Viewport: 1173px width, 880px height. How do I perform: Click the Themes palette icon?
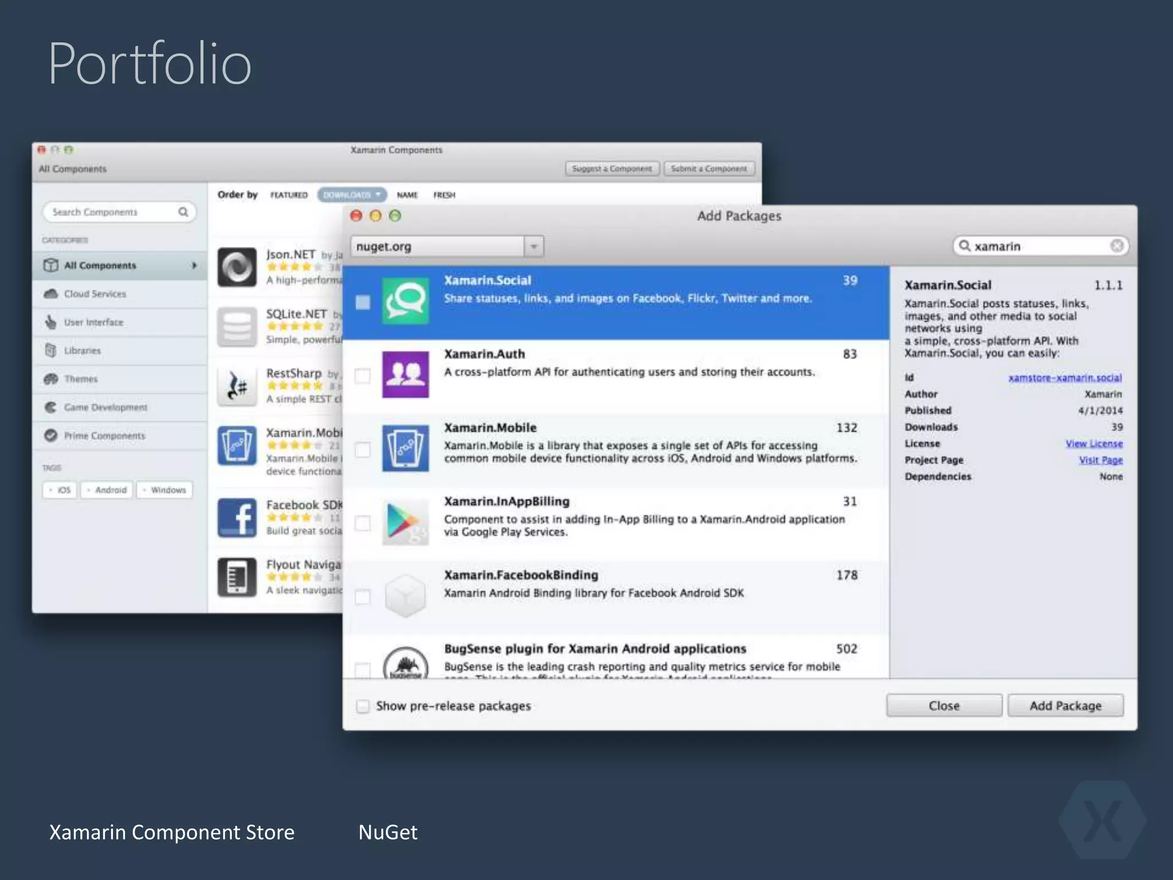pos(51,379)
